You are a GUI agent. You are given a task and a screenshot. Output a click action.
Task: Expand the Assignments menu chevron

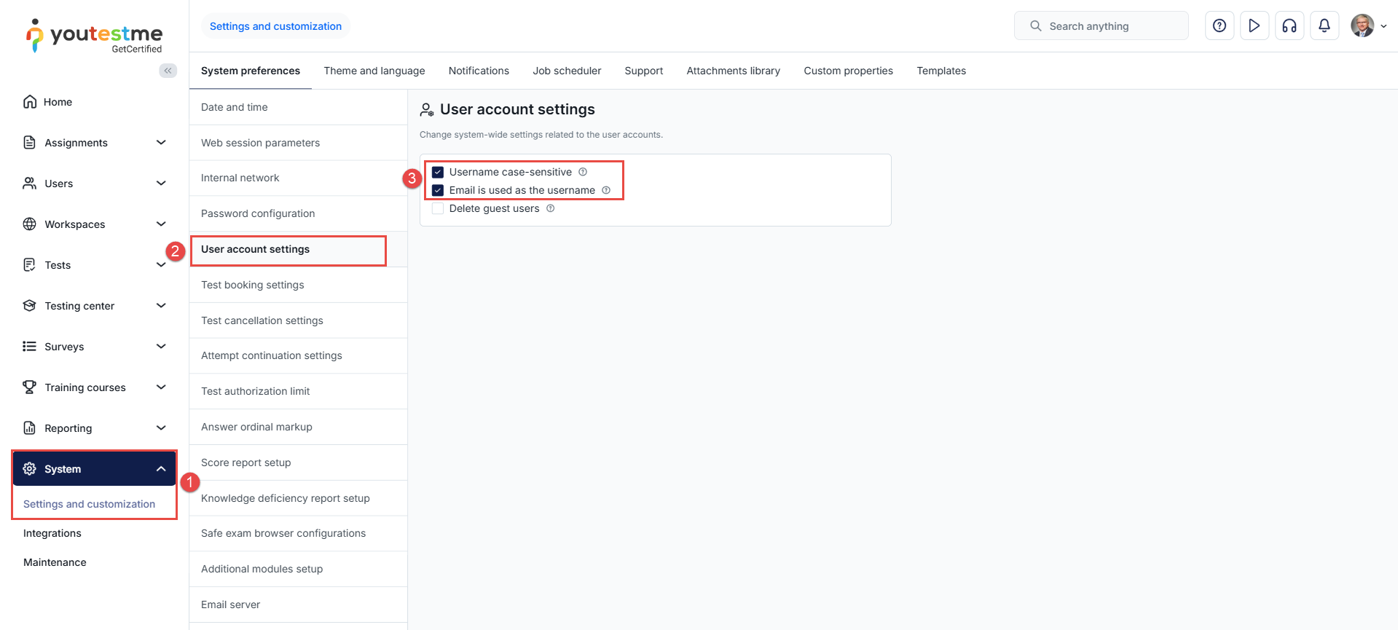click(161, 143)
